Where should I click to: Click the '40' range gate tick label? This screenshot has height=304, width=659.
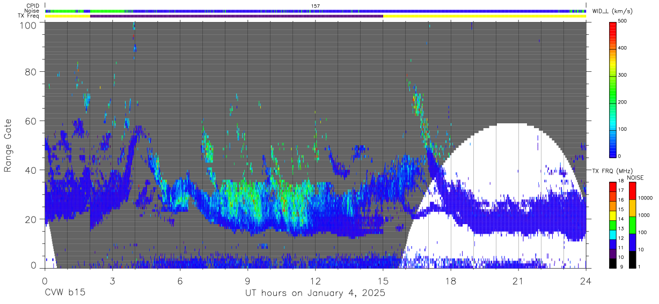32,170
